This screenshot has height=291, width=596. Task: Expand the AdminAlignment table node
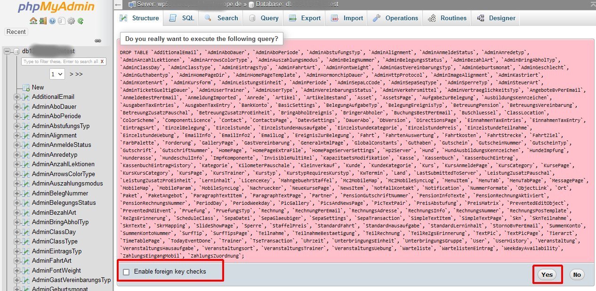tap(17, 136)
